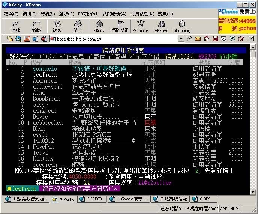Image resolution: width=258 pixels, height=214 pixels.
Task: Select user debbiechen in the list
Action: (x=48, y=123)
